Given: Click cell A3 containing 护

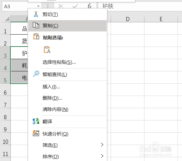Looking at the screenshot, I should point(19,53).
